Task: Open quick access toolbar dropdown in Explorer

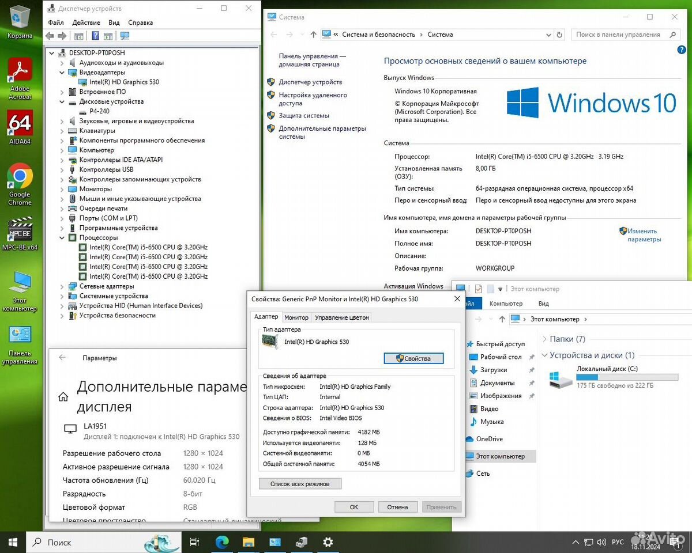Action: pyautogui.click(x=501, y=289)
